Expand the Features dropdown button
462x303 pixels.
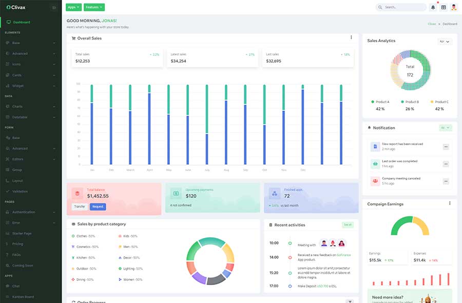click(94, 7)
